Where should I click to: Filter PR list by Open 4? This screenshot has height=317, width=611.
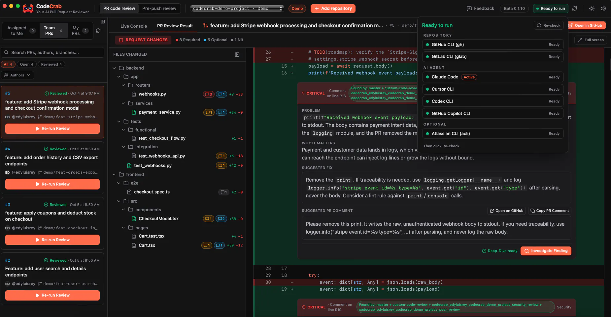coord(26,65)
